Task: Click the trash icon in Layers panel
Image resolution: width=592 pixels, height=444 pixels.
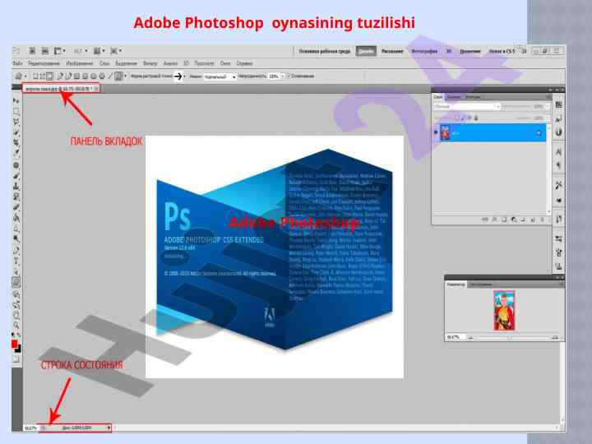Action: coord(540,220)
